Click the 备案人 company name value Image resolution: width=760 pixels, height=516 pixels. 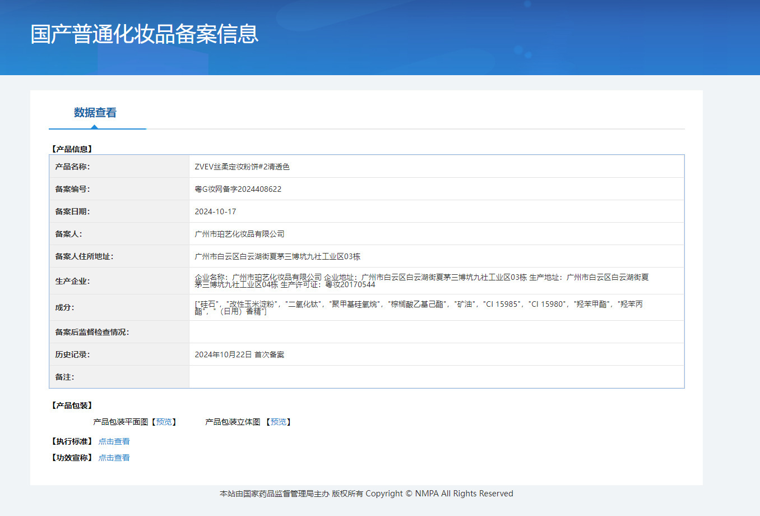[239, 234]
